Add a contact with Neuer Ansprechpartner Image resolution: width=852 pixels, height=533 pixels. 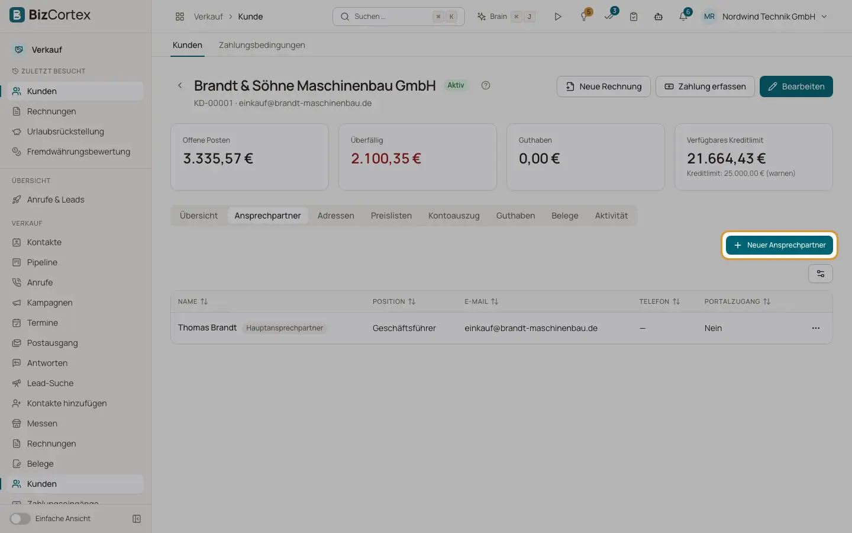pyautogui.click(x=779, y=245)
